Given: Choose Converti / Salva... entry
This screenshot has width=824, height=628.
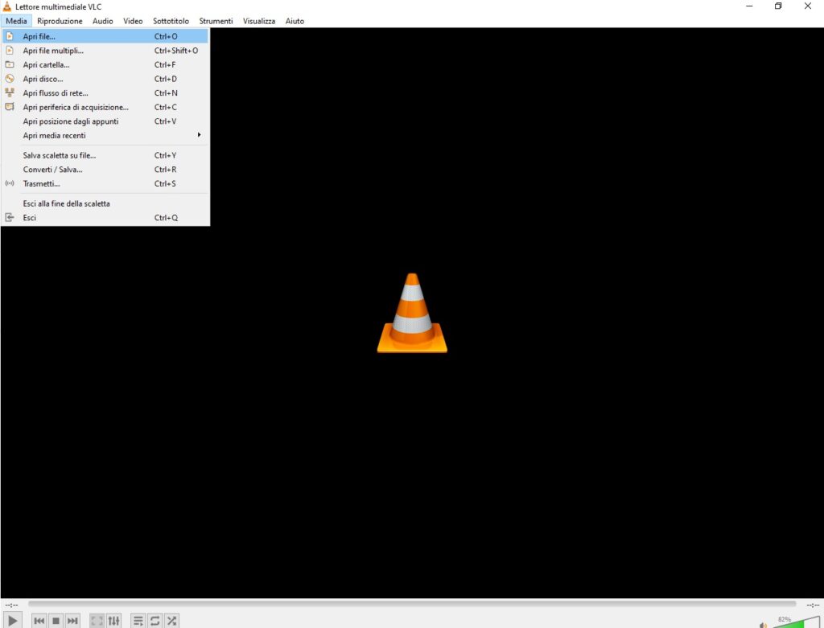Looking at the screenshot, I should [105, 170].
